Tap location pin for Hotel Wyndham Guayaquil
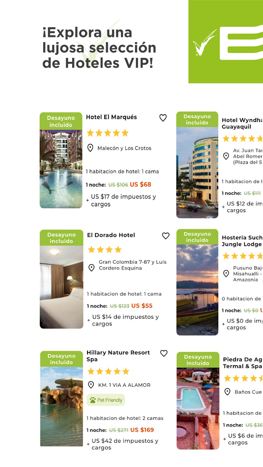This screenshot has width=263, height=467. coord(226,156)
